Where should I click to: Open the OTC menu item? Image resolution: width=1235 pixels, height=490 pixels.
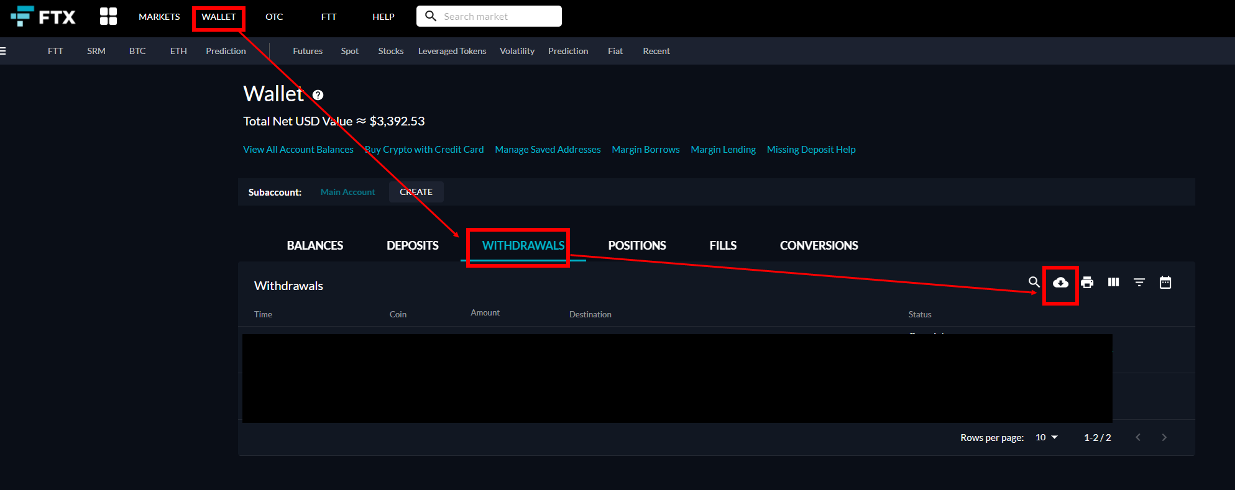coord(274,17)
